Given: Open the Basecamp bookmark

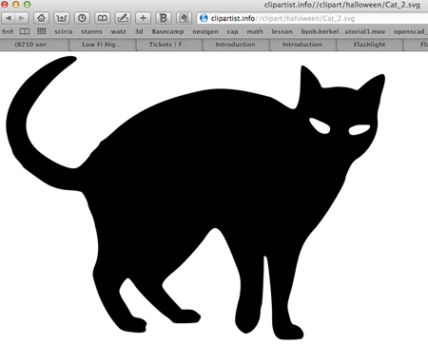Looking at the screenshot, I should [167, 31].
